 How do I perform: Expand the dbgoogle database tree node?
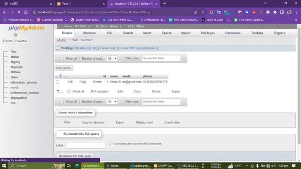point(6,67)
